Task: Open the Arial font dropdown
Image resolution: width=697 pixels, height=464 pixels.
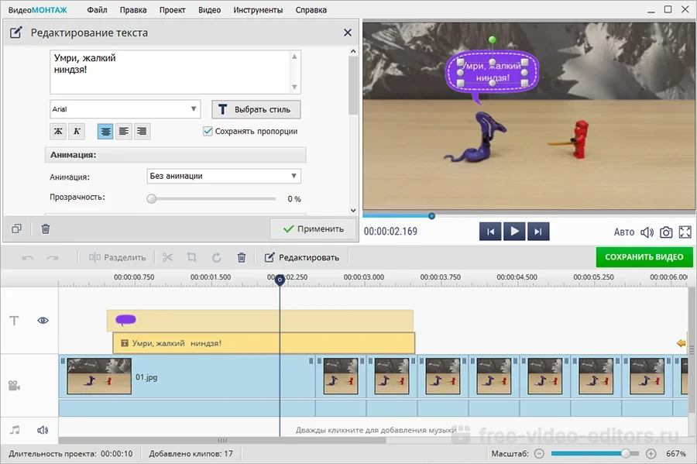Action: 125,109
